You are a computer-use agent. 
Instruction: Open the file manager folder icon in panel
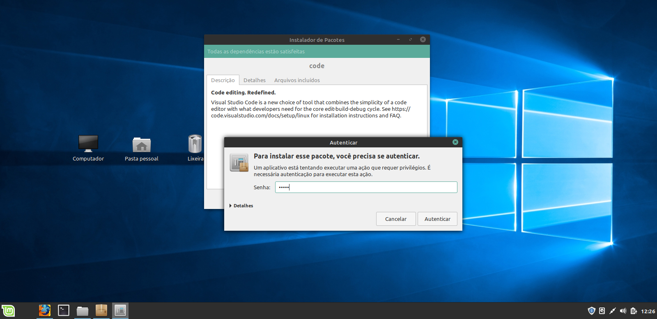(83, 311)
